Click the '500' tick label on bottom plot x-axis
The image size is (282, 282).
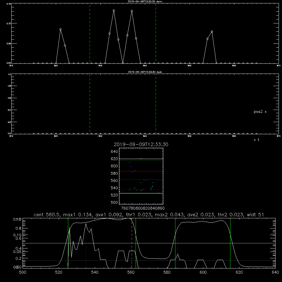pos(23,272)
